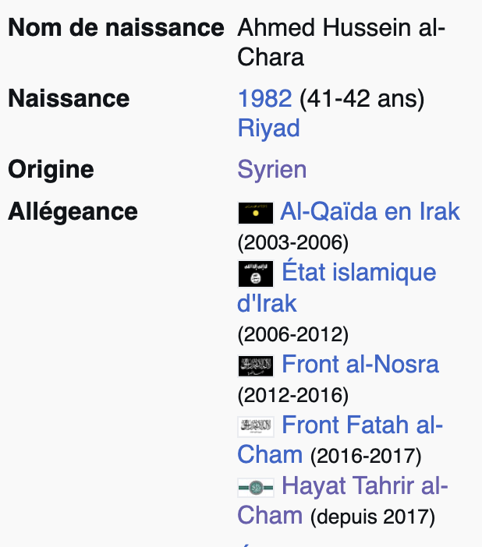Visit the Al-Qaïda en Irak article link
The image size is (482, 547).
[x=370, y=211]
